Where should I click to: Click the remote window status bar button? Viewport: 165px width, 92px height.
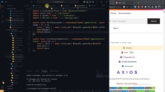(x=2, y=91)
